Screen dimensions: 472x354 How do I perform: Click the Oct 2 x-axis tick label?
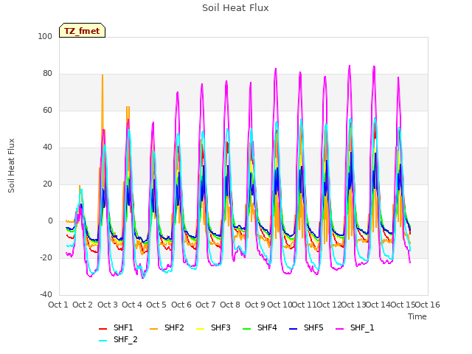83,305
